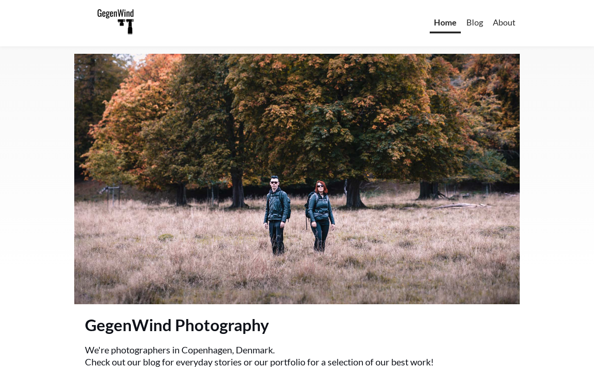This screenshot has height=371, width=594.
Task: Click the phrase best work in the description
Action: (411, 362)
